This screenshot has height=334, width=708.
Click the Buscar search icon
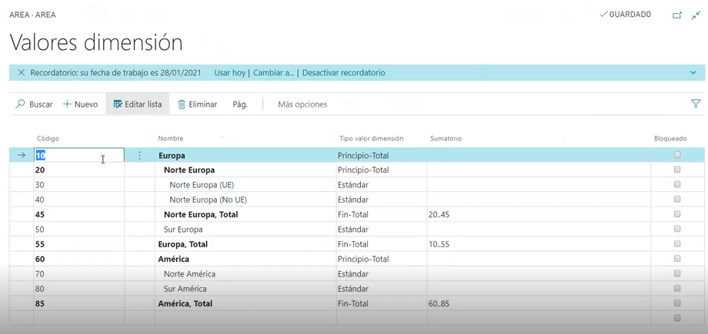21,104
